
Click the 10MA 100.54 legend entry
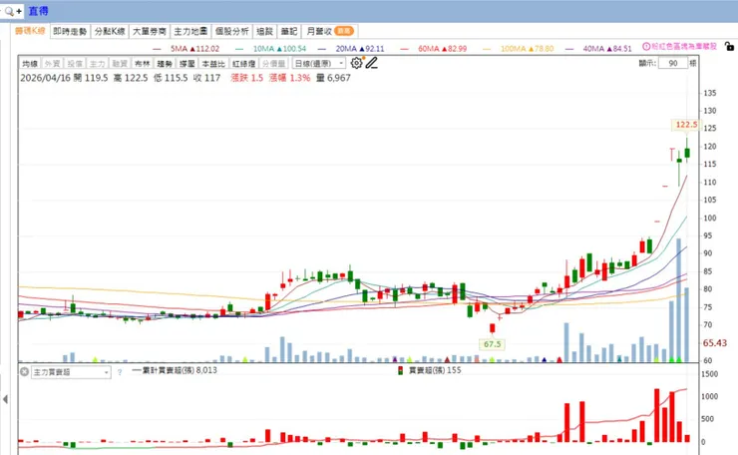(x=270, y=49)
